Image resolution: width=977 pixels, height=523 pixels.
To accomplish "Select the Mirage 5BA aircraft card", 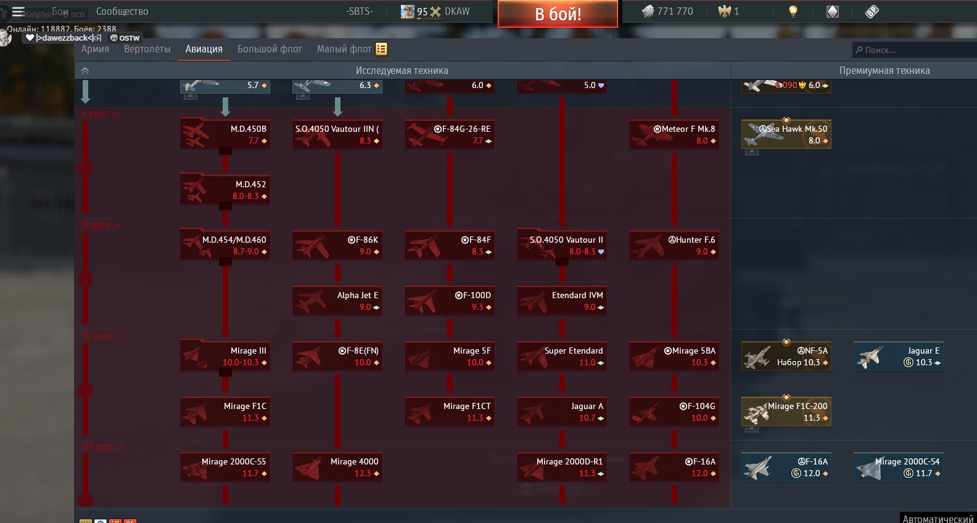I will coord(674,356).
